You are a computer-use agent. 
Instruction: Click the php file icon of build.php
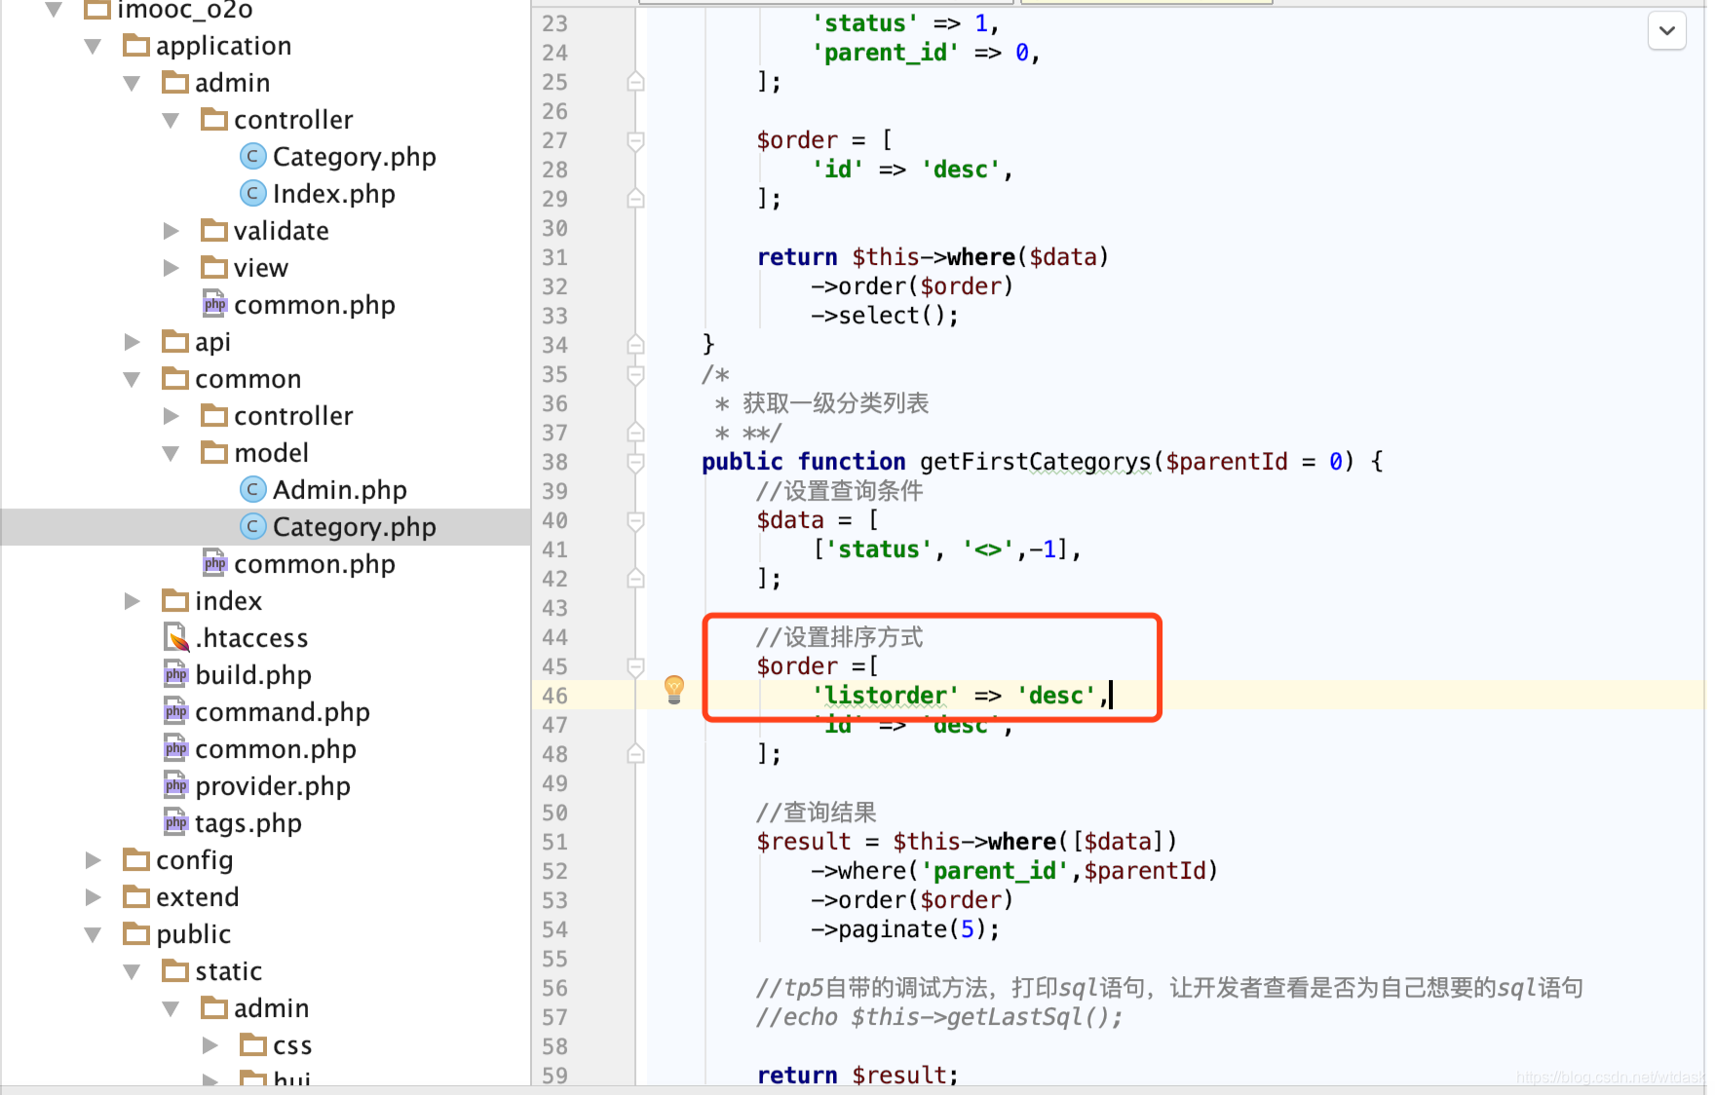[x=175, y=674]
